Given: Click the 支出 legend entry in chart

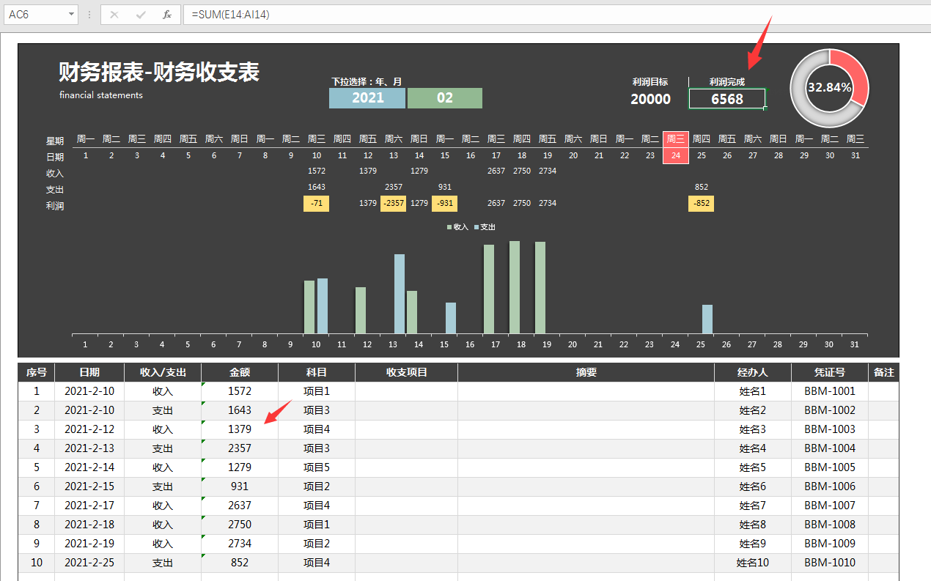Looking at the screenshot, I should (485, 227).
